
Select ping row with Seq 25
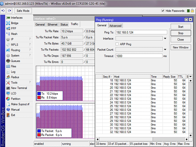[x=142, y=106]
